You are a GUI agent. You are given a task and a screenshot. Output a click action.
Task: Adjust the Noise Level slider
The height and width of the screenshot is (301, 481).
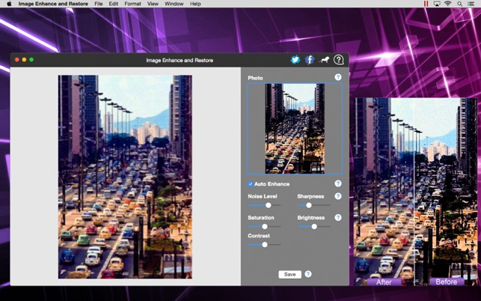coord(268,205)
